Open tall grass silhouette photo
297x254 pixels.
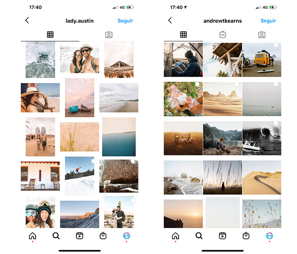click(x=223, y=177)
